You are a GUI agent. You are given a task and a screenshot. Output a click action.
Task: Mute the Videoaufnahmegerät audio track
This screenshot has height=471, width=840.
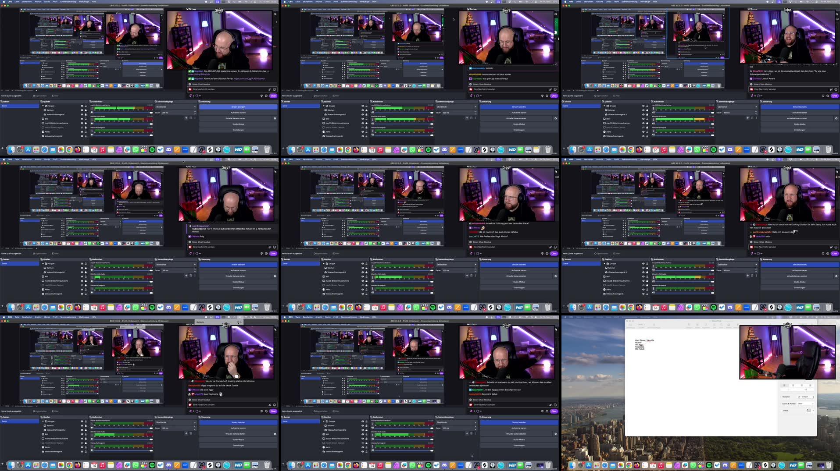[92, 135]
